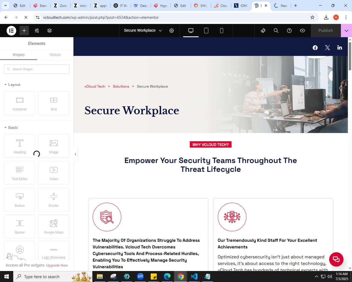Select the Text Editor widget

20,173
